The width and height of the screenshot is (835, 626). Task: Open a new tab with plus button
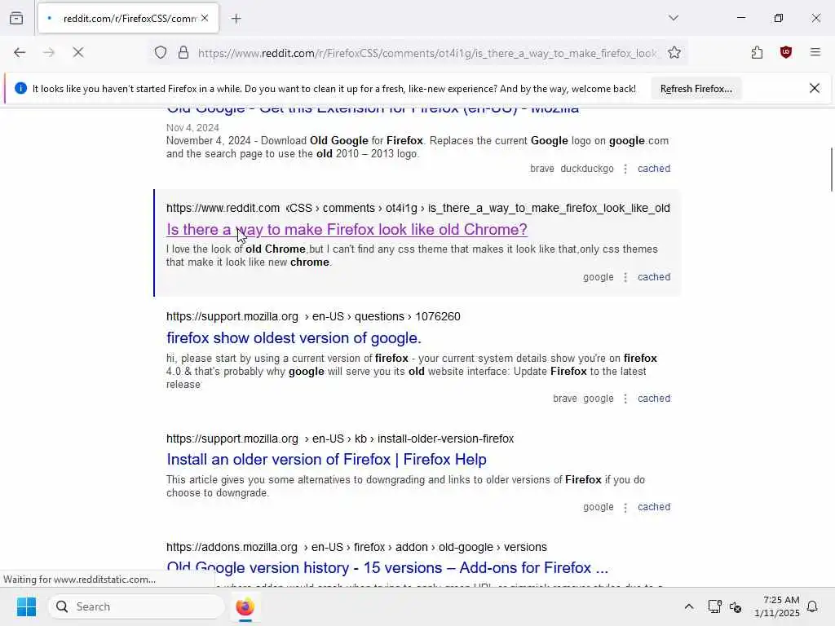tap(236, 19)
